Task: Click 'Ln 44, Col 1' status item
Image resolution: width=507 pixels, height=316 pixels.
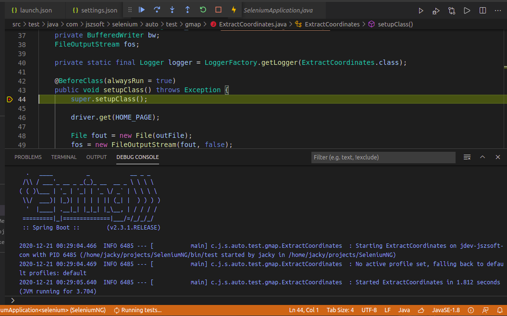Action: [x=304, y=310]
